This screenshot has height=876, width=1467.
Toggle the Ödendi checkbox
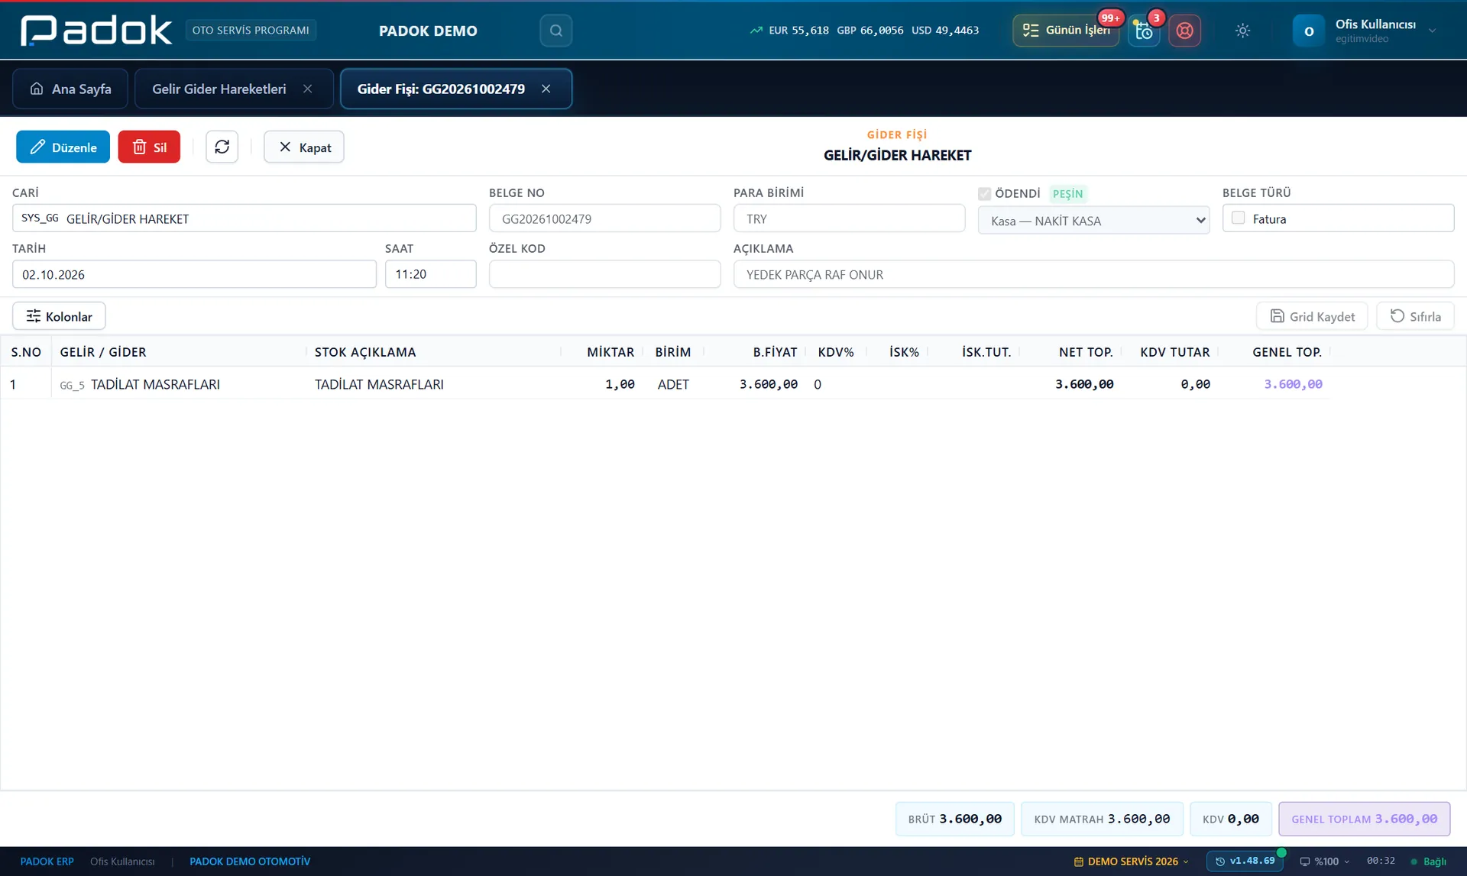(984, 194)
